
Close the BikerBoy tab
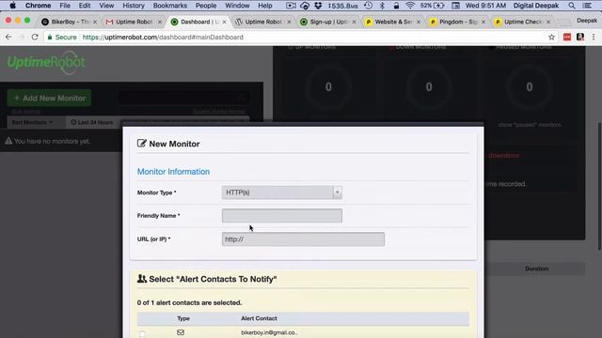tap(95, 22)
